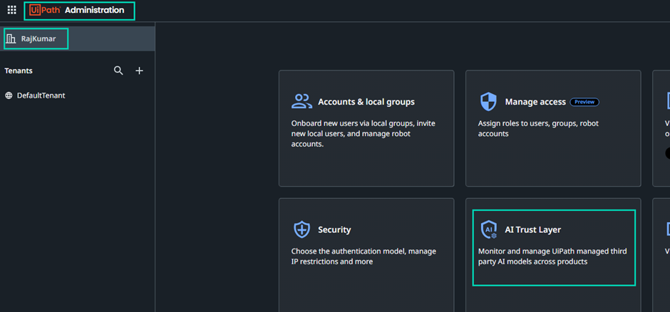Image resolution: width=670 pixels, height=312 pixels.
Task: Open the Security card title
Action: coord(334,229)
